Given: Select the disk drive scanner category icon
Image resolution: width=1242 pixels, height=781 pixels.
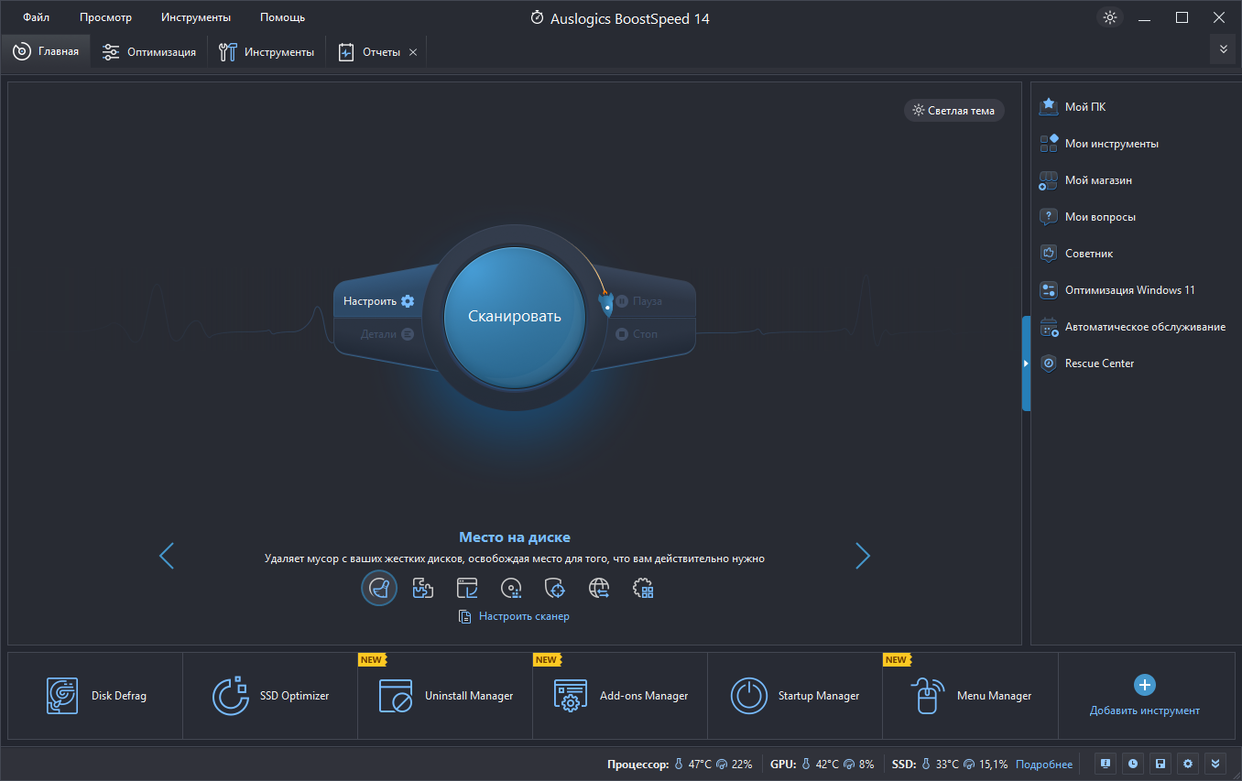Looking at the screenshot, I should (x=511, y=588).
